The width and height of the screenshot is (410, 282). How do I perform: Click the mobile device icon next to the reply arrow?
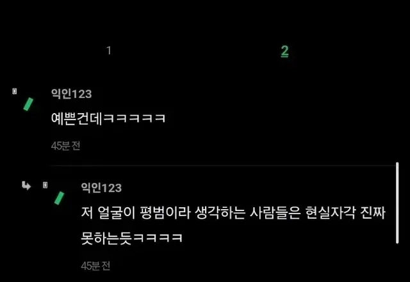[45, 185]
